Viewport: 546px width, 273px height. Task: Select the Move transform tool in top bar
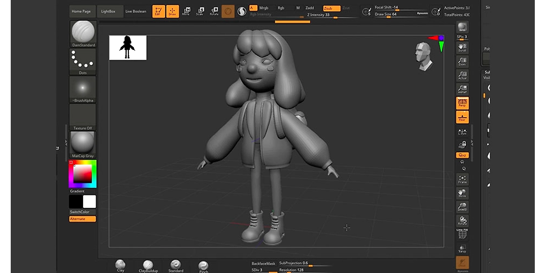point(187,11)
